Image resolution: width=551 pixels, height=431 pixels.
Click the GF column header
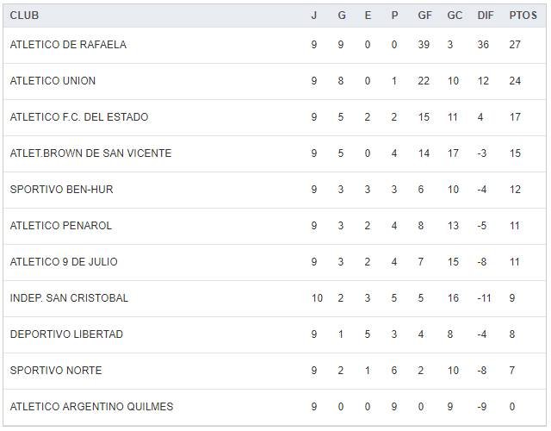(x=424, y=16)
